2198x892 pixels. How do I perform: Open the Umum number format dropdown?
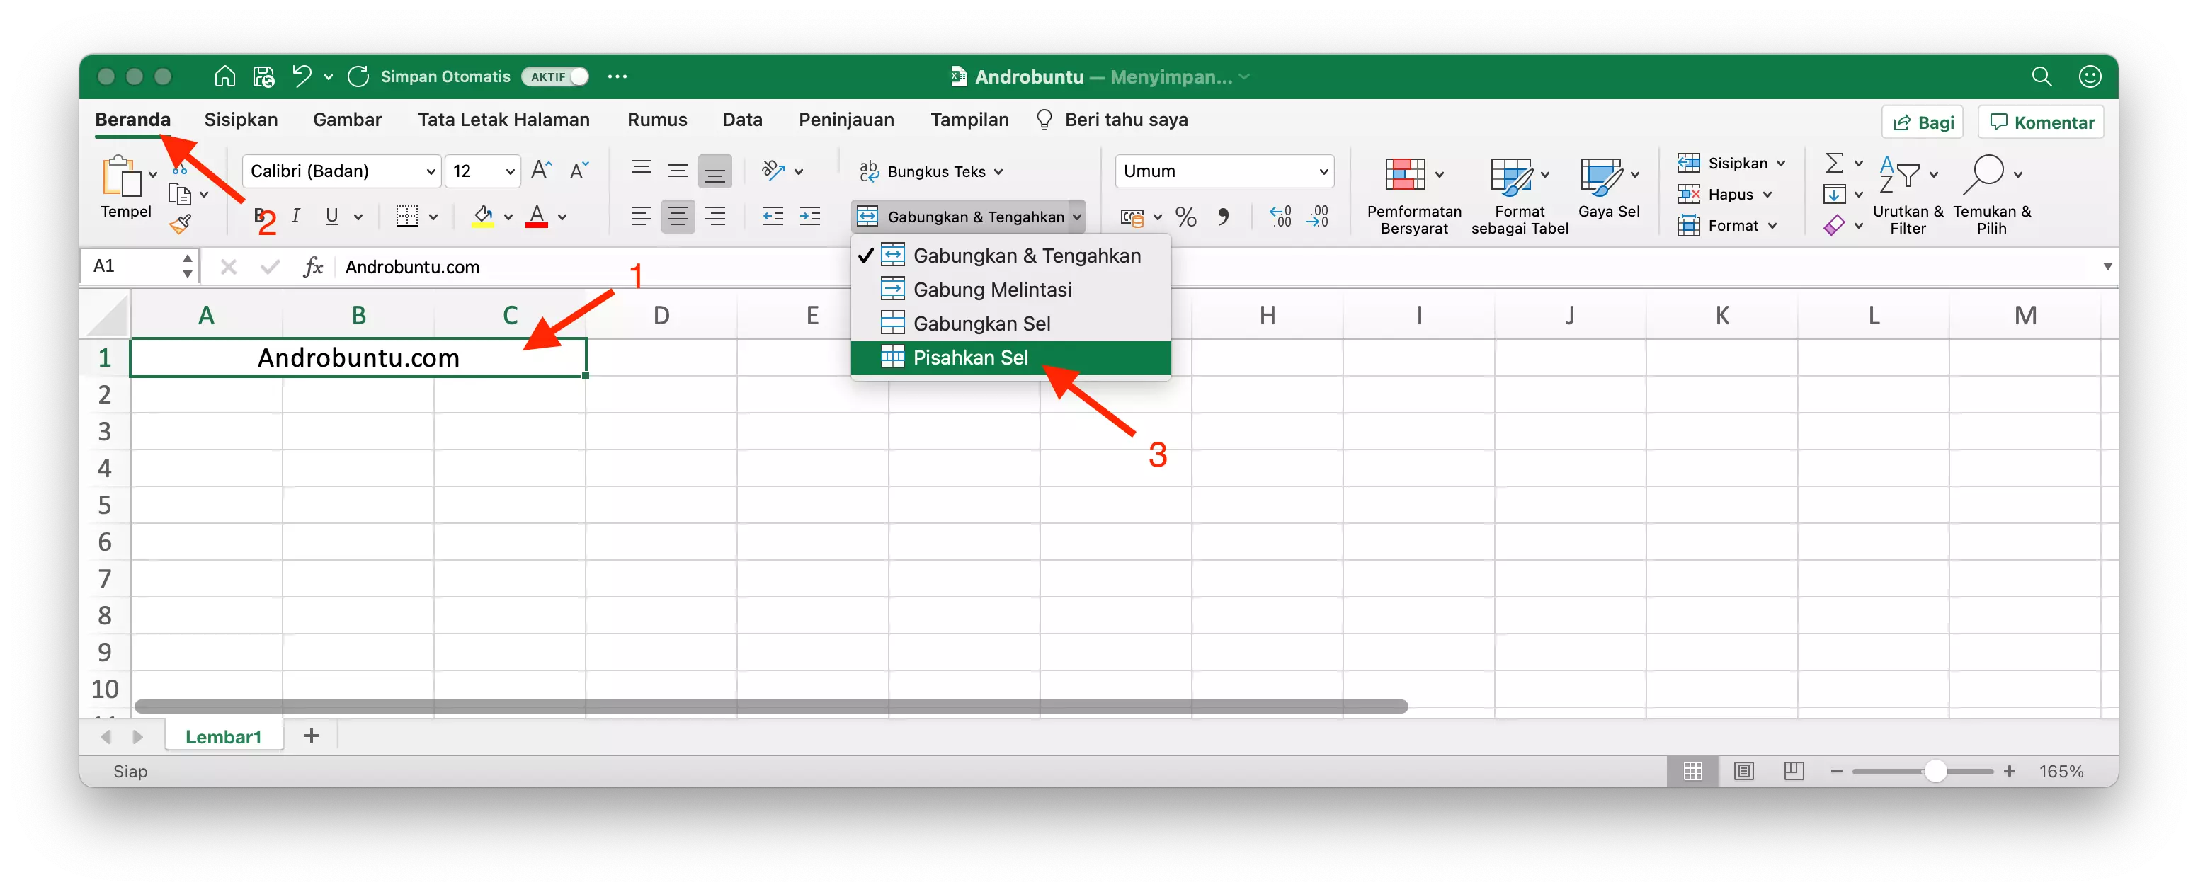1224,171
